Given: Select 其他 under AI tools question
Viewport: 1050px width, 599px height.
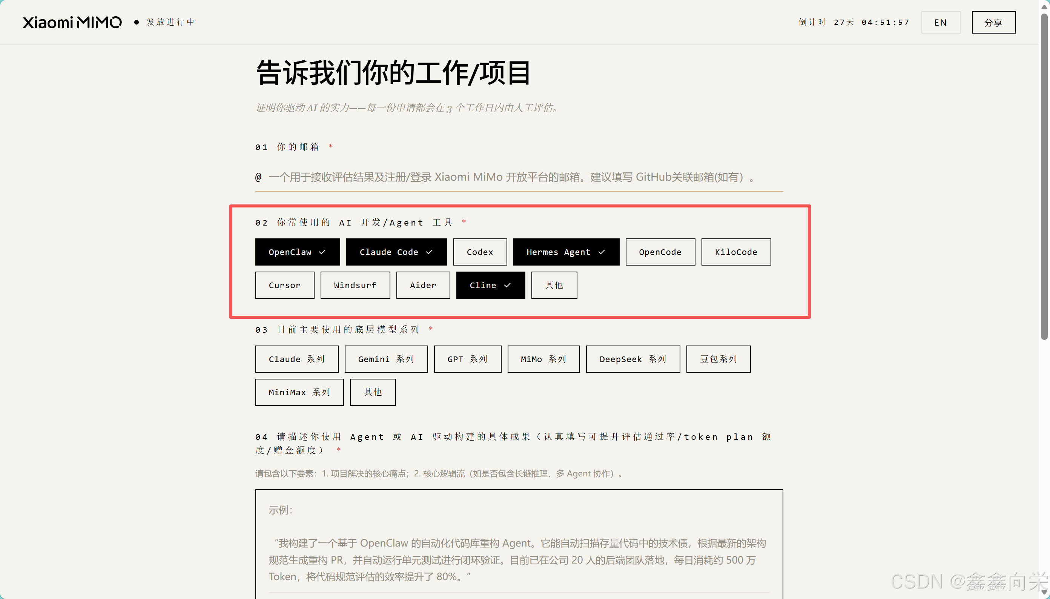Looking at the screenshot, I should (554, 285).
